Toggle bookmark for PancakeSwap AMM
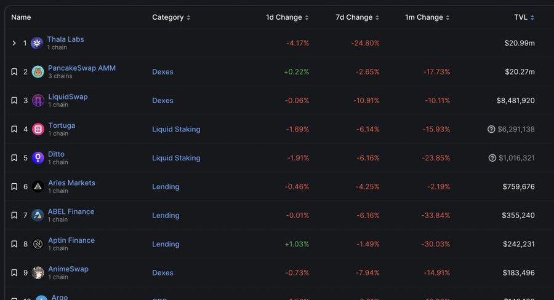This screenshot has width=554, height=300. tap(14, 72)
